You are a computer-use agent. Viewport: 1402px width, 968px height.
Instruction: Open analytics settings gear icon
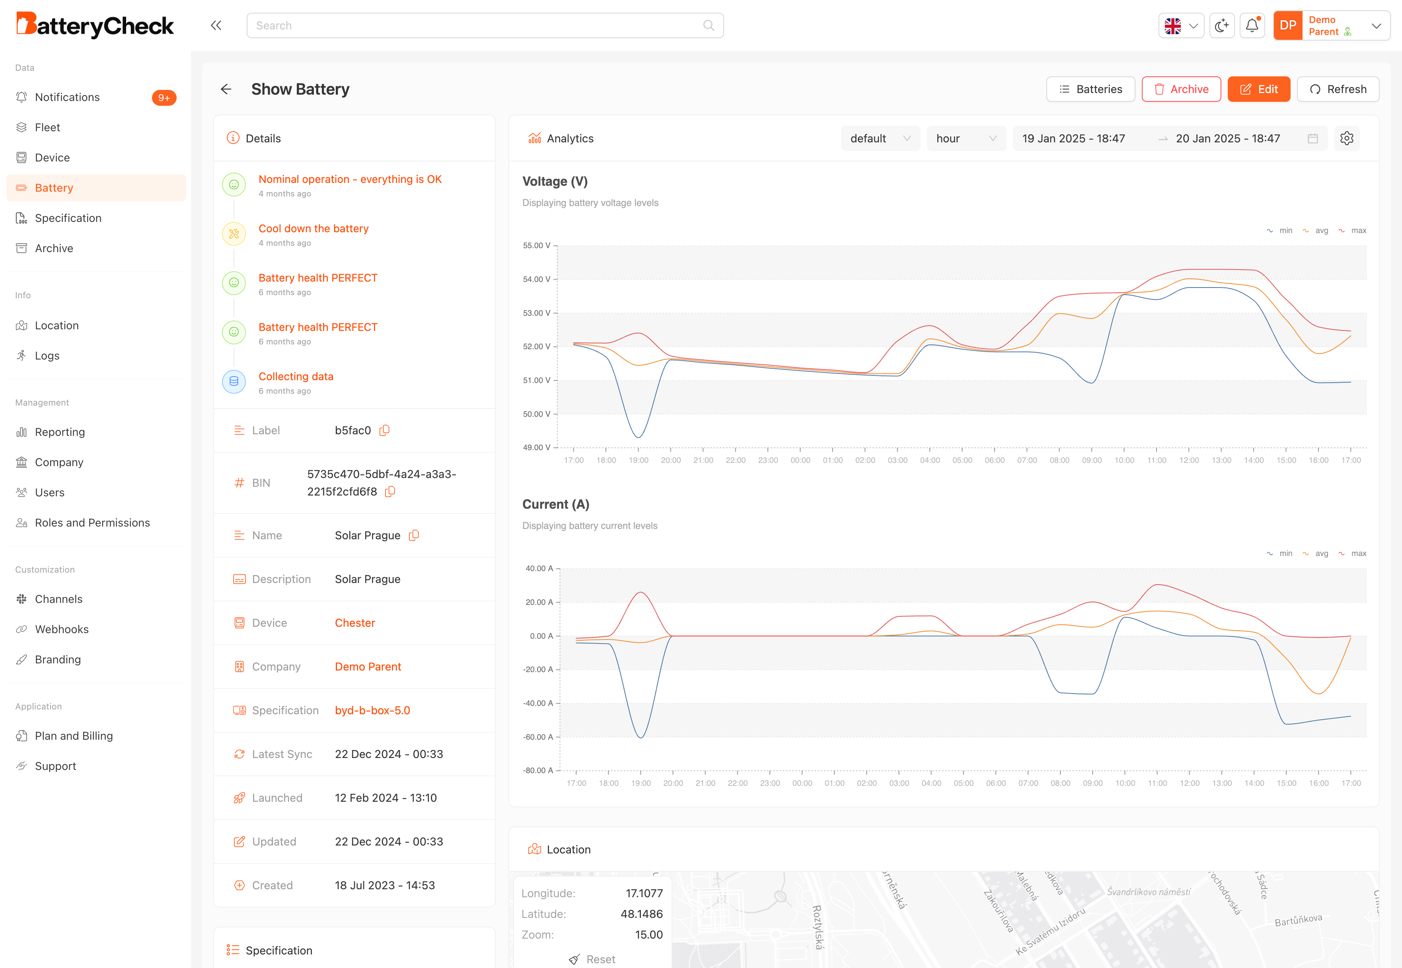tap(1347, 138)
